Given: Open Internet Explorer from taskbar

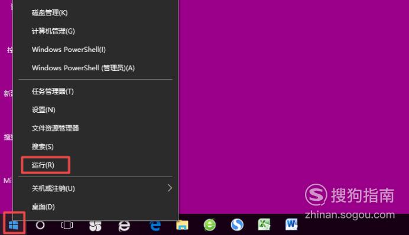Looking at the screenshot, I should point(124,225).
